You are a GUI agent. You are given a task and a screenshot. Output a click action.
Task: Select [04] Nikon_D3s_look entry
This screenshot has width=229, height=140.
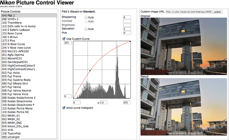[29, 126]
